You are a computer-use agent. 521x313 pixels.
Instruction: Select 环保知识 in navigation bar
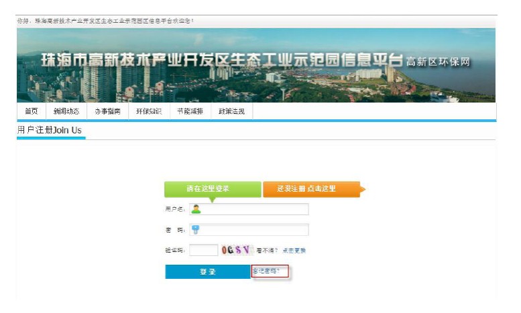pos(148,112)
